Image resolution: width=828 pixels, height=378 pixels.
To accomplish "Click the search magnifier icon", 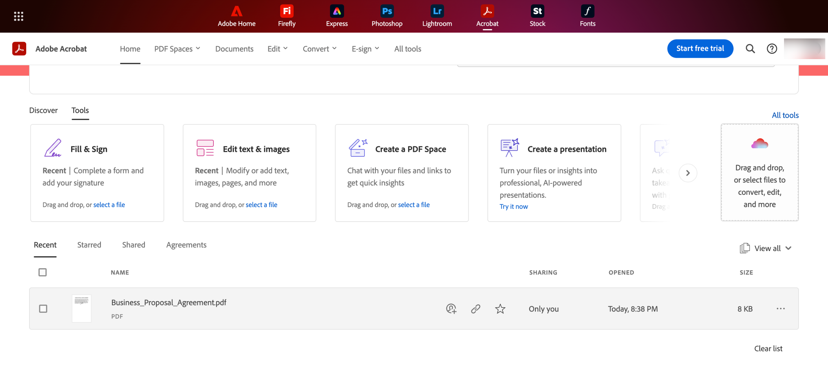I will (750, 49).
